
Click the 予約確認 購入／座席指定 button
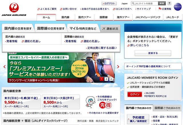138,119
